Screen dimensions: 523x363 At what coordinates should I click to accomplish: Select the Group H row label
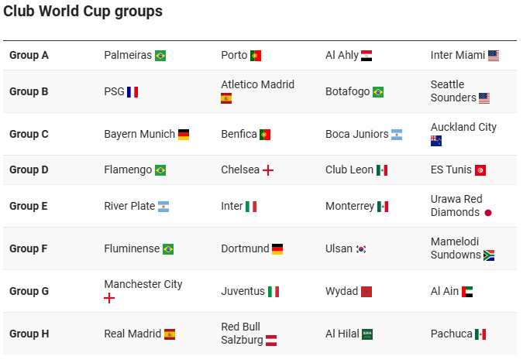pos(29,334)
